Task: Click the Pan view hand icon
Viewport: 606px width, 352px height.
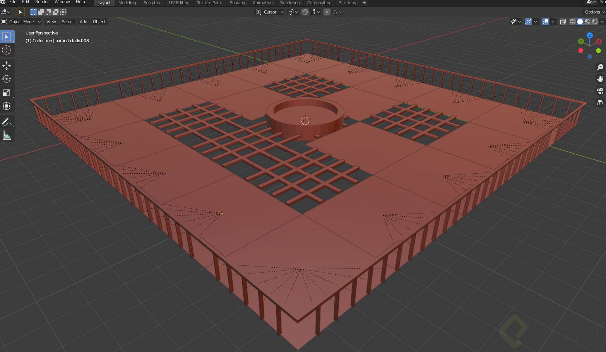Action: (x=600, y=79)
